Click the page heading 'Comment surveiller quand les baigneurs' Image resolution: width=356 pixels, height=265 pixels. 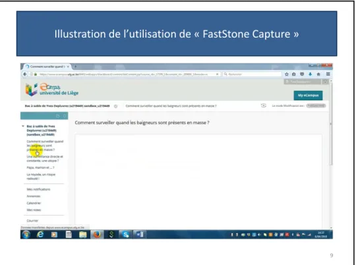[x=142, y=123]
